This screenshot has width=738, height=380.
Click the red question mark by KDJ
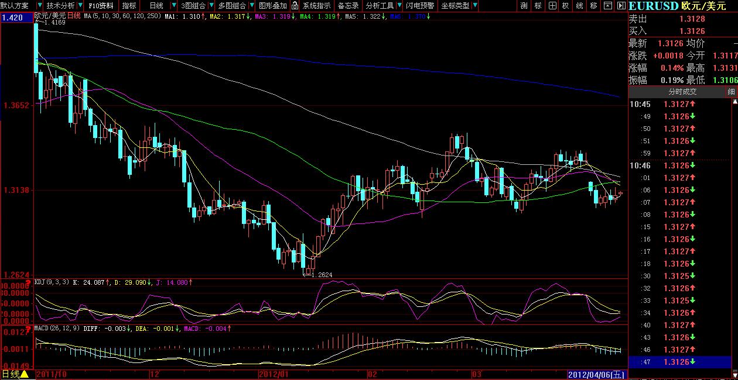click(x=28, y=282)
